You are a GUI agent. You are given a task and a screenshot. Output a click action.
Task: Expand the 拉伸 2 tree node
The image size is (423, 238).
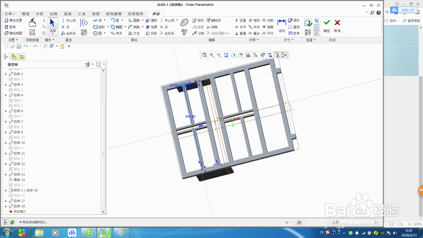click(6, 74)
